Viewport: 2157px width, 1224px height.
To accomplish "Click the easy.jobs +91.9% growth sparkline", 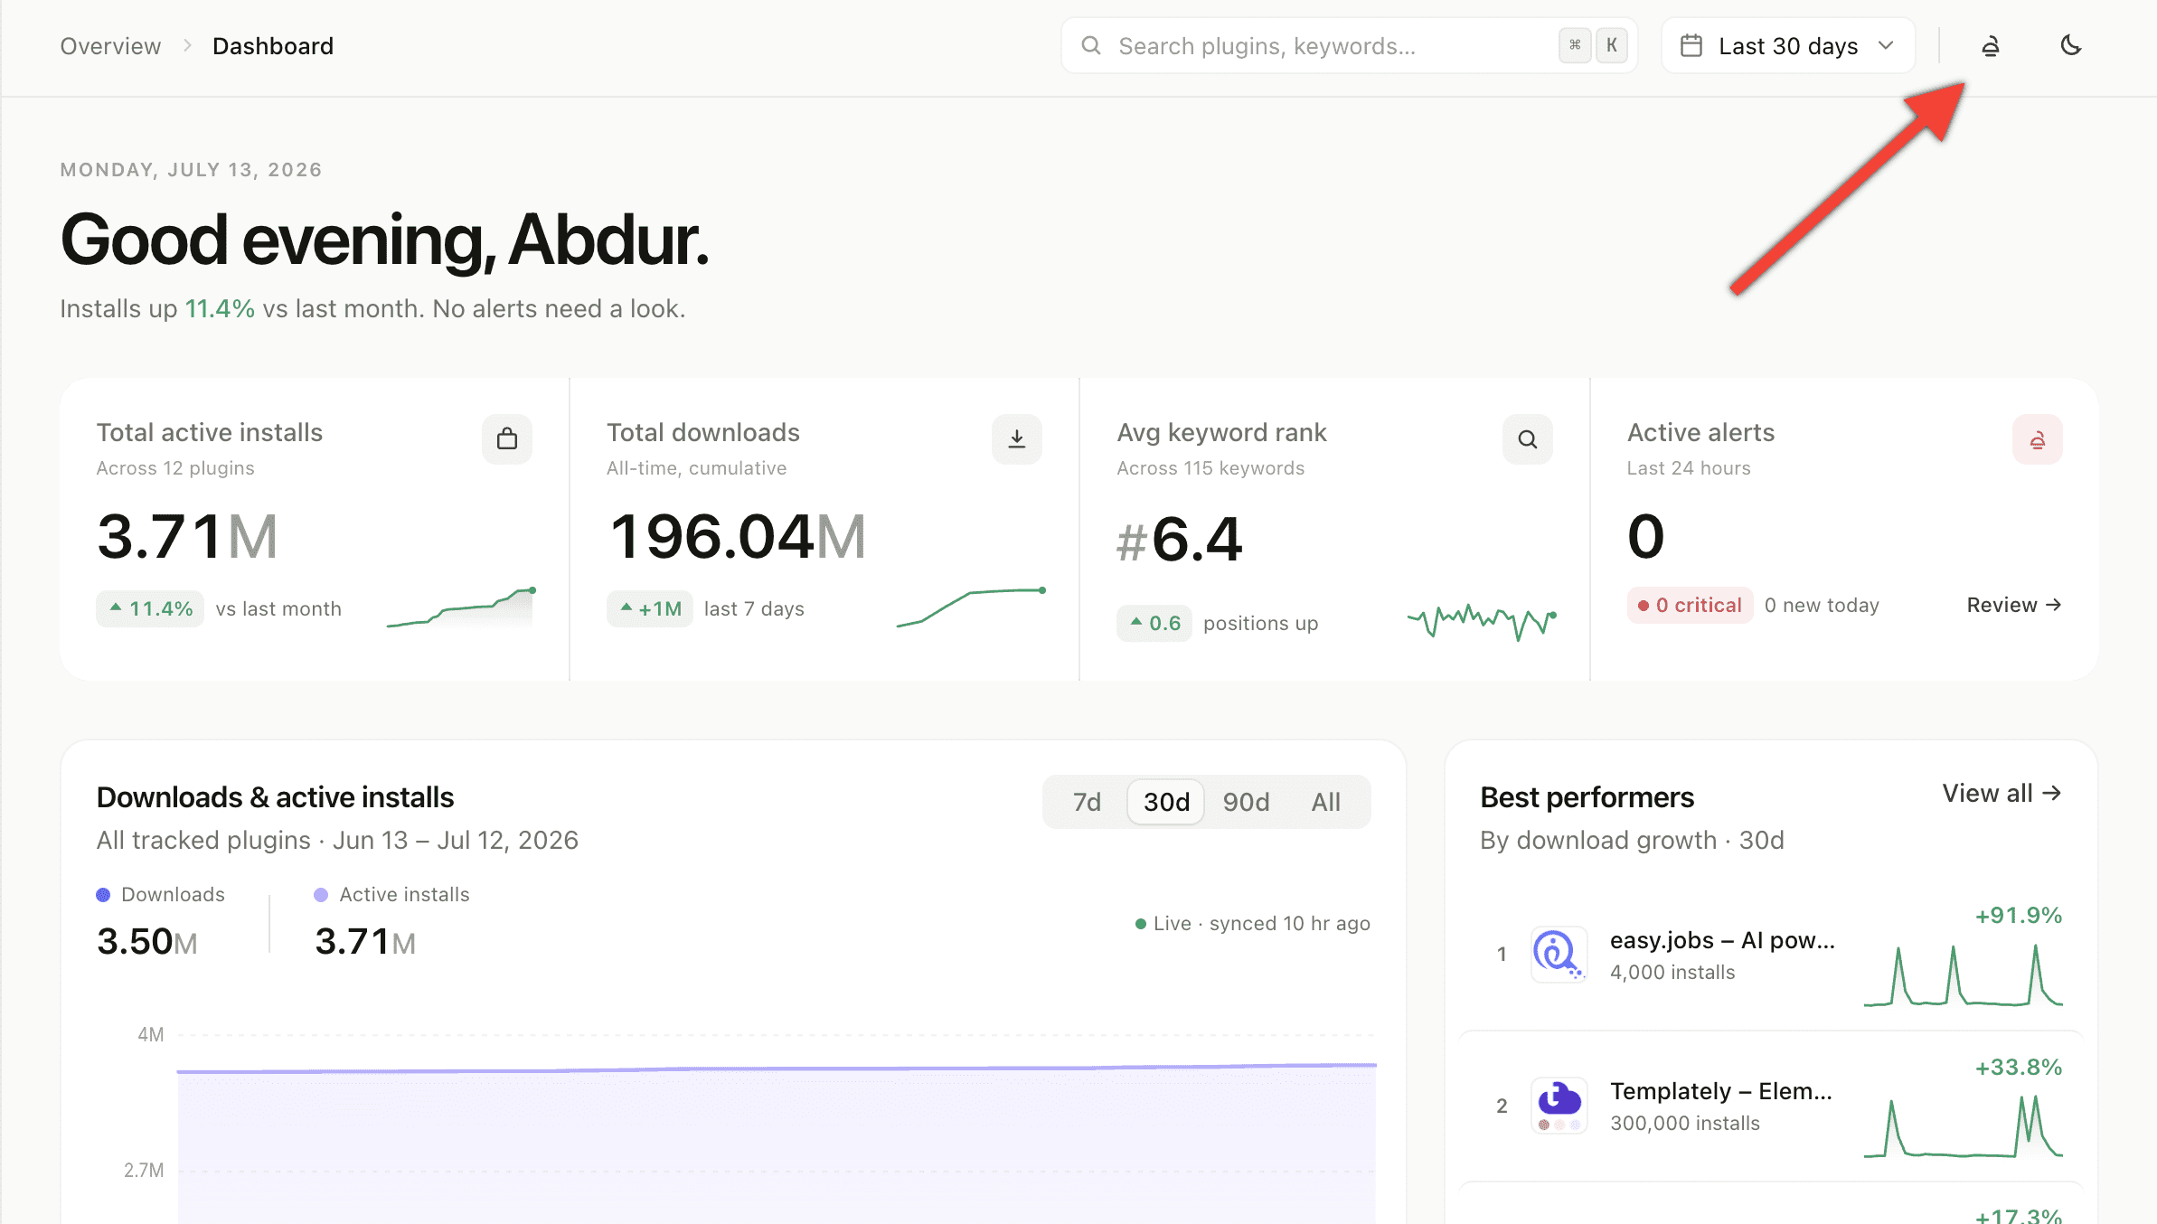I will [1964, 974].
